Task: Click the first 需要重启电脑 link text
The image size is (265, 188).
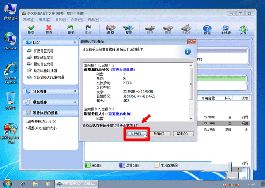Action: click(123, 70)
